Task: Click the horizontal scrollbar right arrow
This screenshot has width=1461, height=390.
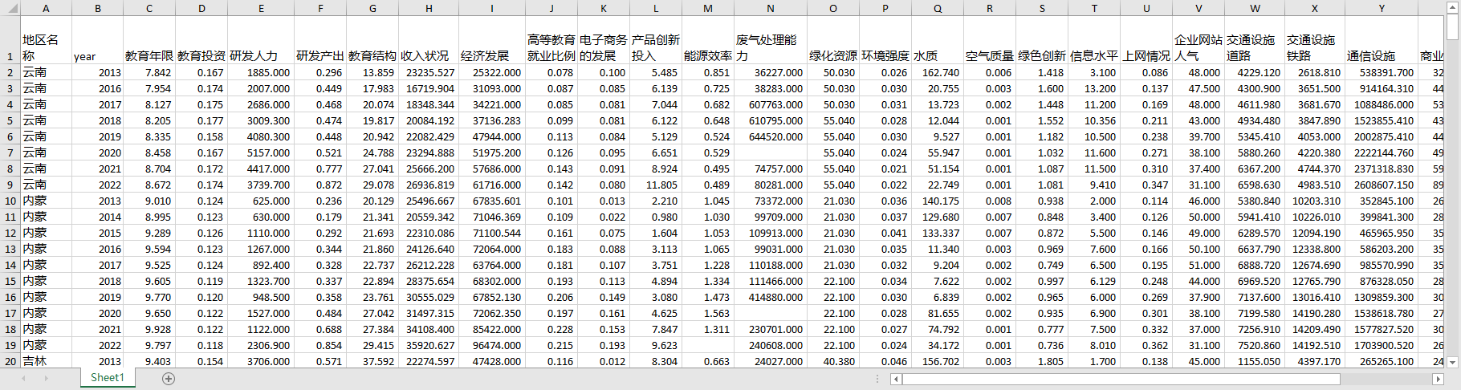Action: tap(1438, 379)
